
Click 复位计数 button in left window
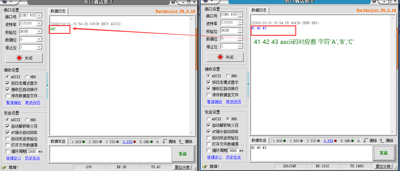pos(182,167)
